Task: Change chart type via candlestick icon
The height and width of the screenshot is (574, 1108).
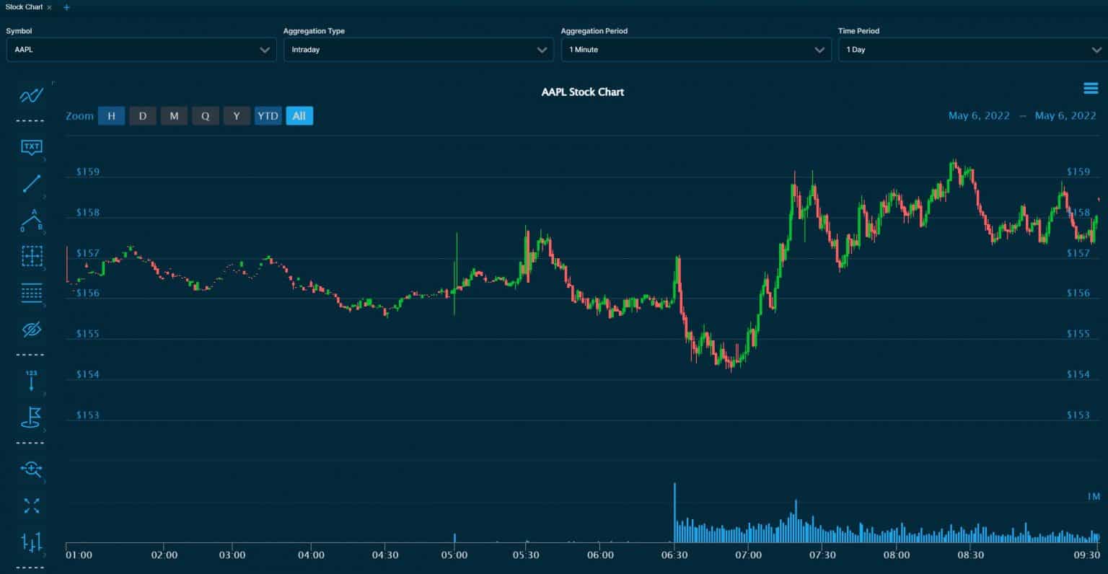Action: 32,542
